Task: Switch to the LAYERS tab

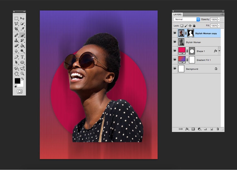Action: 177,15
